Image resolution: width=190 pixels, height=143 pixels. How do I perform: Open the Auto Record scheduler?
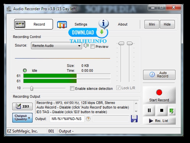coord(159,74)
